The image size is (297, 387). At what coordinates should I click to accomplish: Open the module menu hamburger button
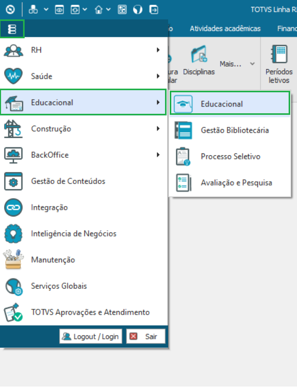[x=12, y=29]
